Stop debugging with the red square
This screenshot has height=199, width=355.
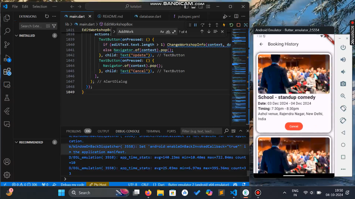(x=239, y=25)
